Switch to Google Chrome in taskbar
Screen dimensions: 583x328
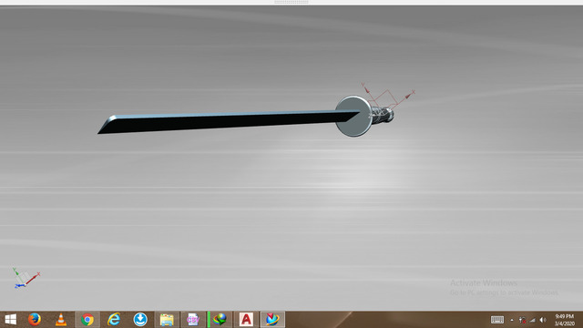coord(87,320)
